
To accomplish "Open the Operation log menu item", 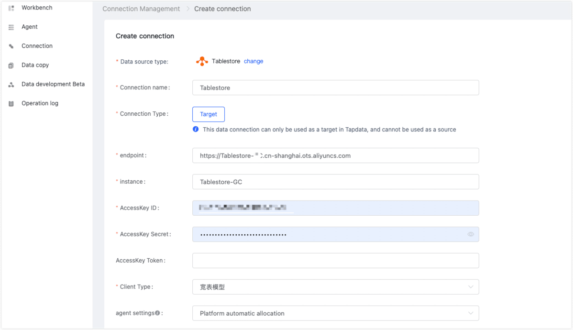I will [x=40, y=103].
